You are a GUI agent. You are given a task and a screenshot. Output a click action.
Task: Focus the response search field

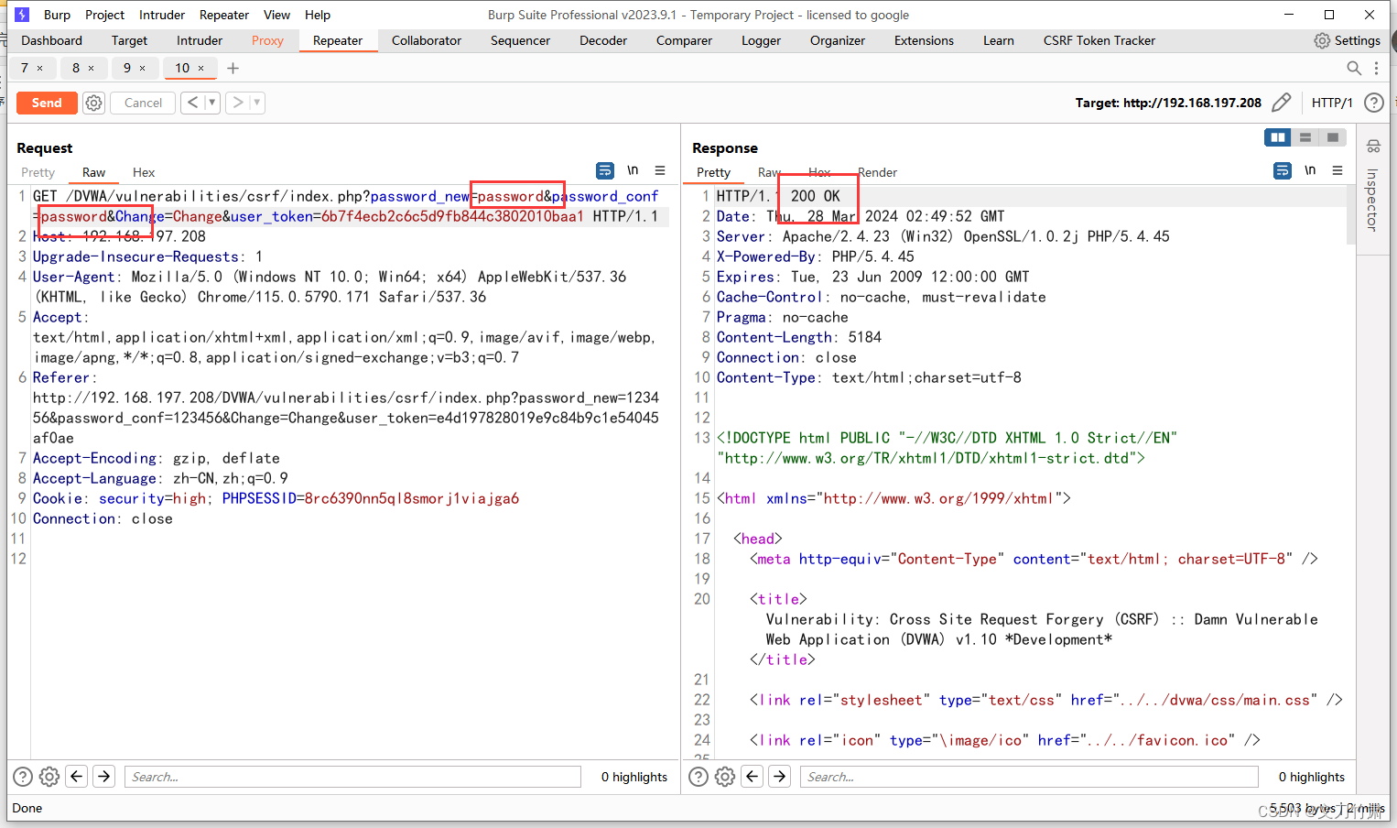tap(1029, 777)
